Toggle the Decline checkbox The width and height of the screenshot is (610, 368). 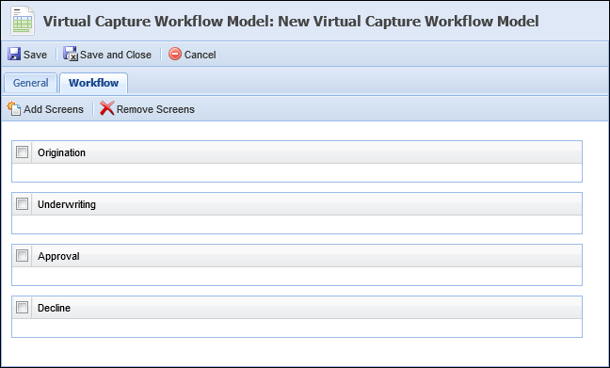pyautogui.click(x=23, y=308)
